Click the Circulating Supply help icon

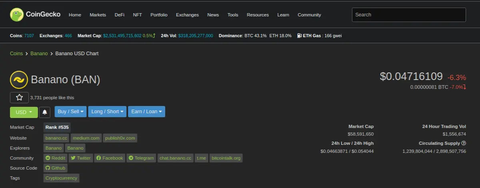[x=464, y=143]
